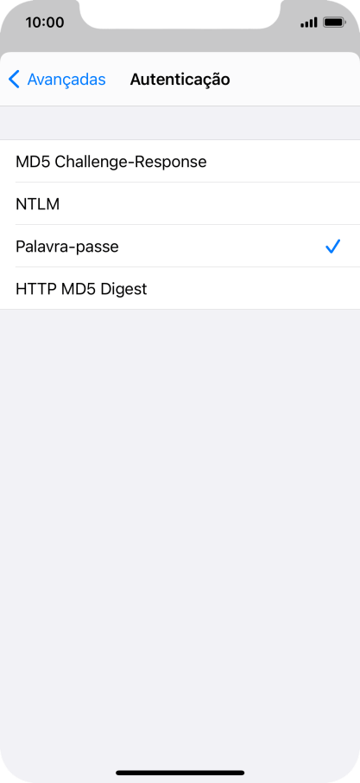Tap the 10:00 clock in status bar

[x=45, y=22]
